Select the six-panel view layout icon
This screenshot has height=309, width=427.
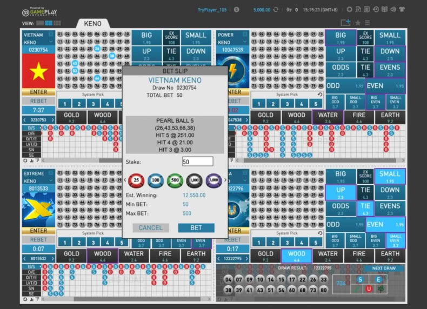57,23
